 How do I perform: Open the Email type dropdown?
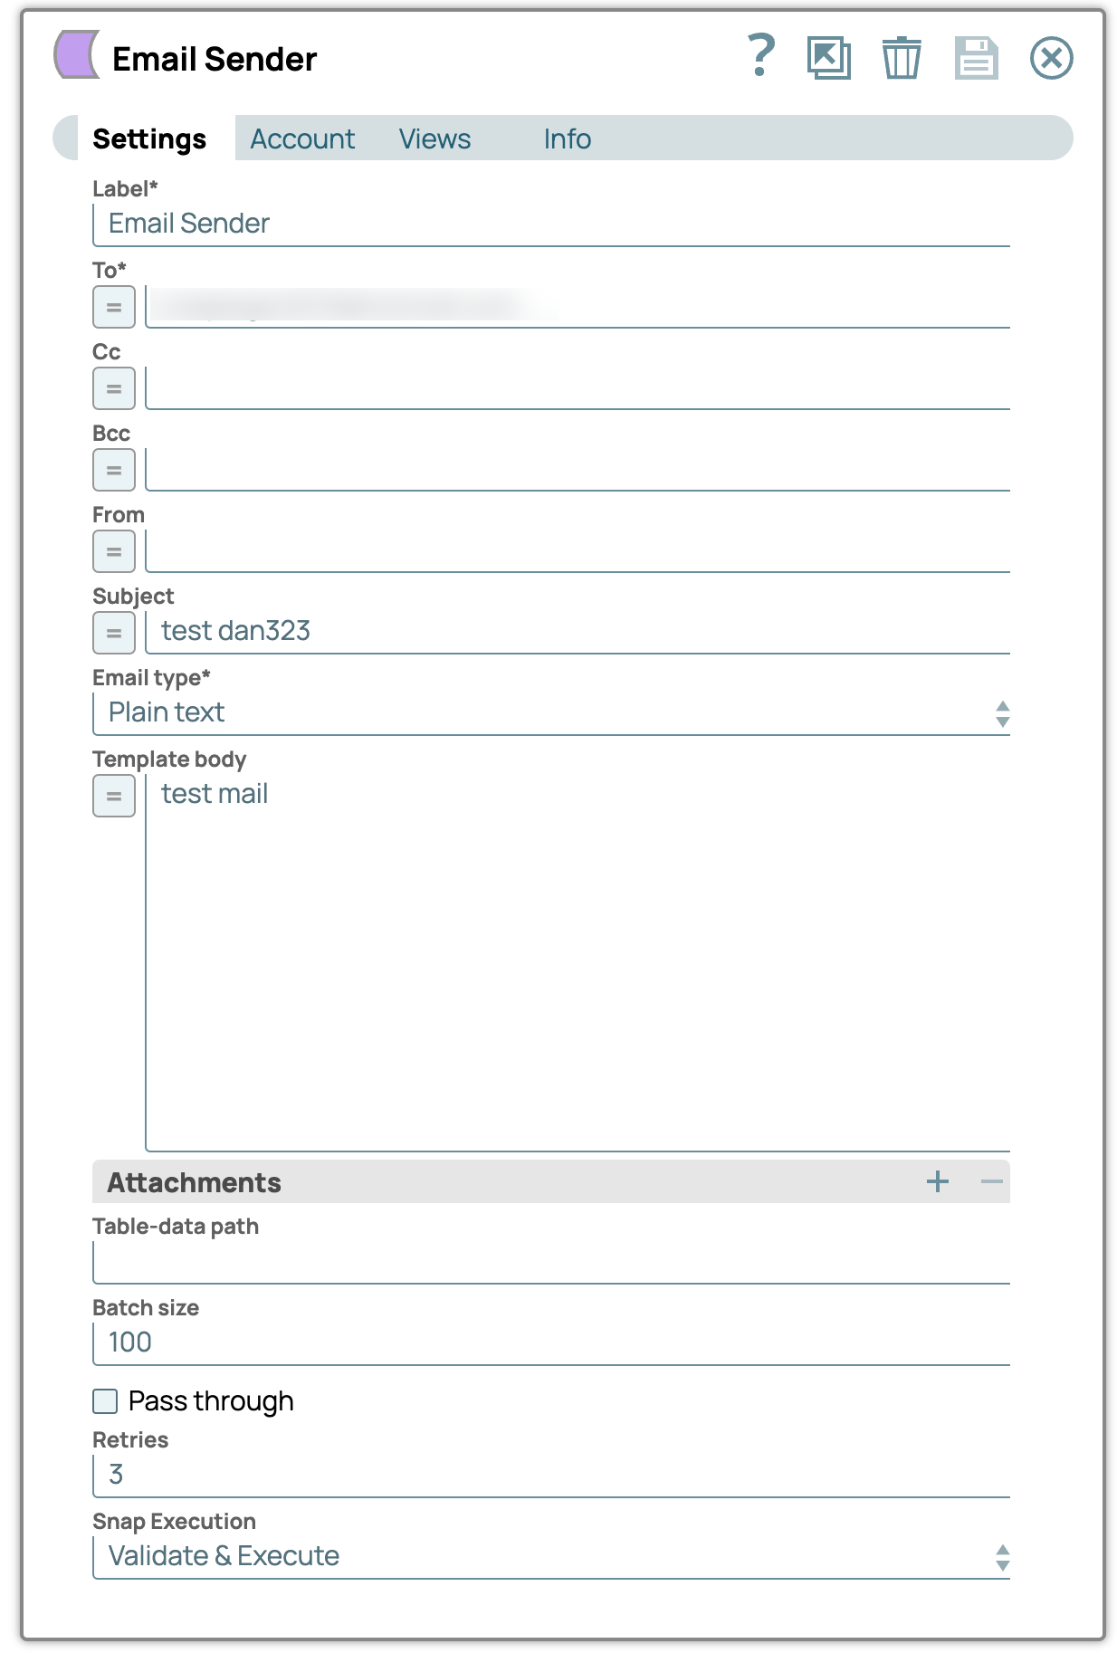(x=550, y=713)
